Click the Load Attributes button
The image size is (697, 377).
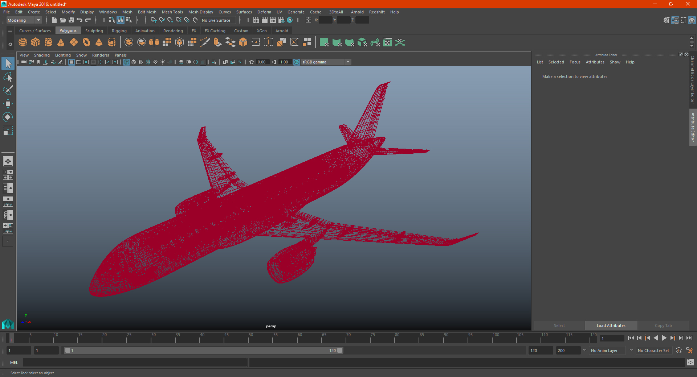click(611, 326)
